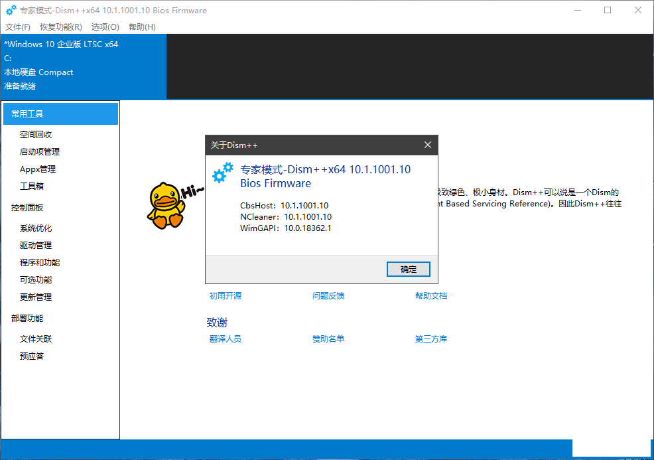This screenshot has width=654, height=460.
Task: Click the NCleaner: 10.1.1001.10 version line
Action: pos(286,216)
